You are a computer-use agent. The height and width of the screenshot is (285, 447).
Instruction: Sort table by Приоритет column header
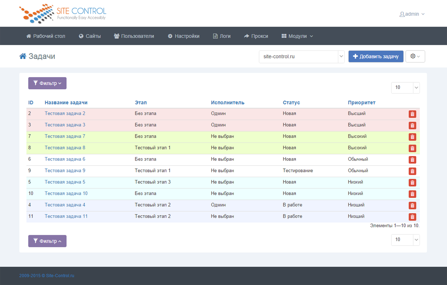coord(361,103)
